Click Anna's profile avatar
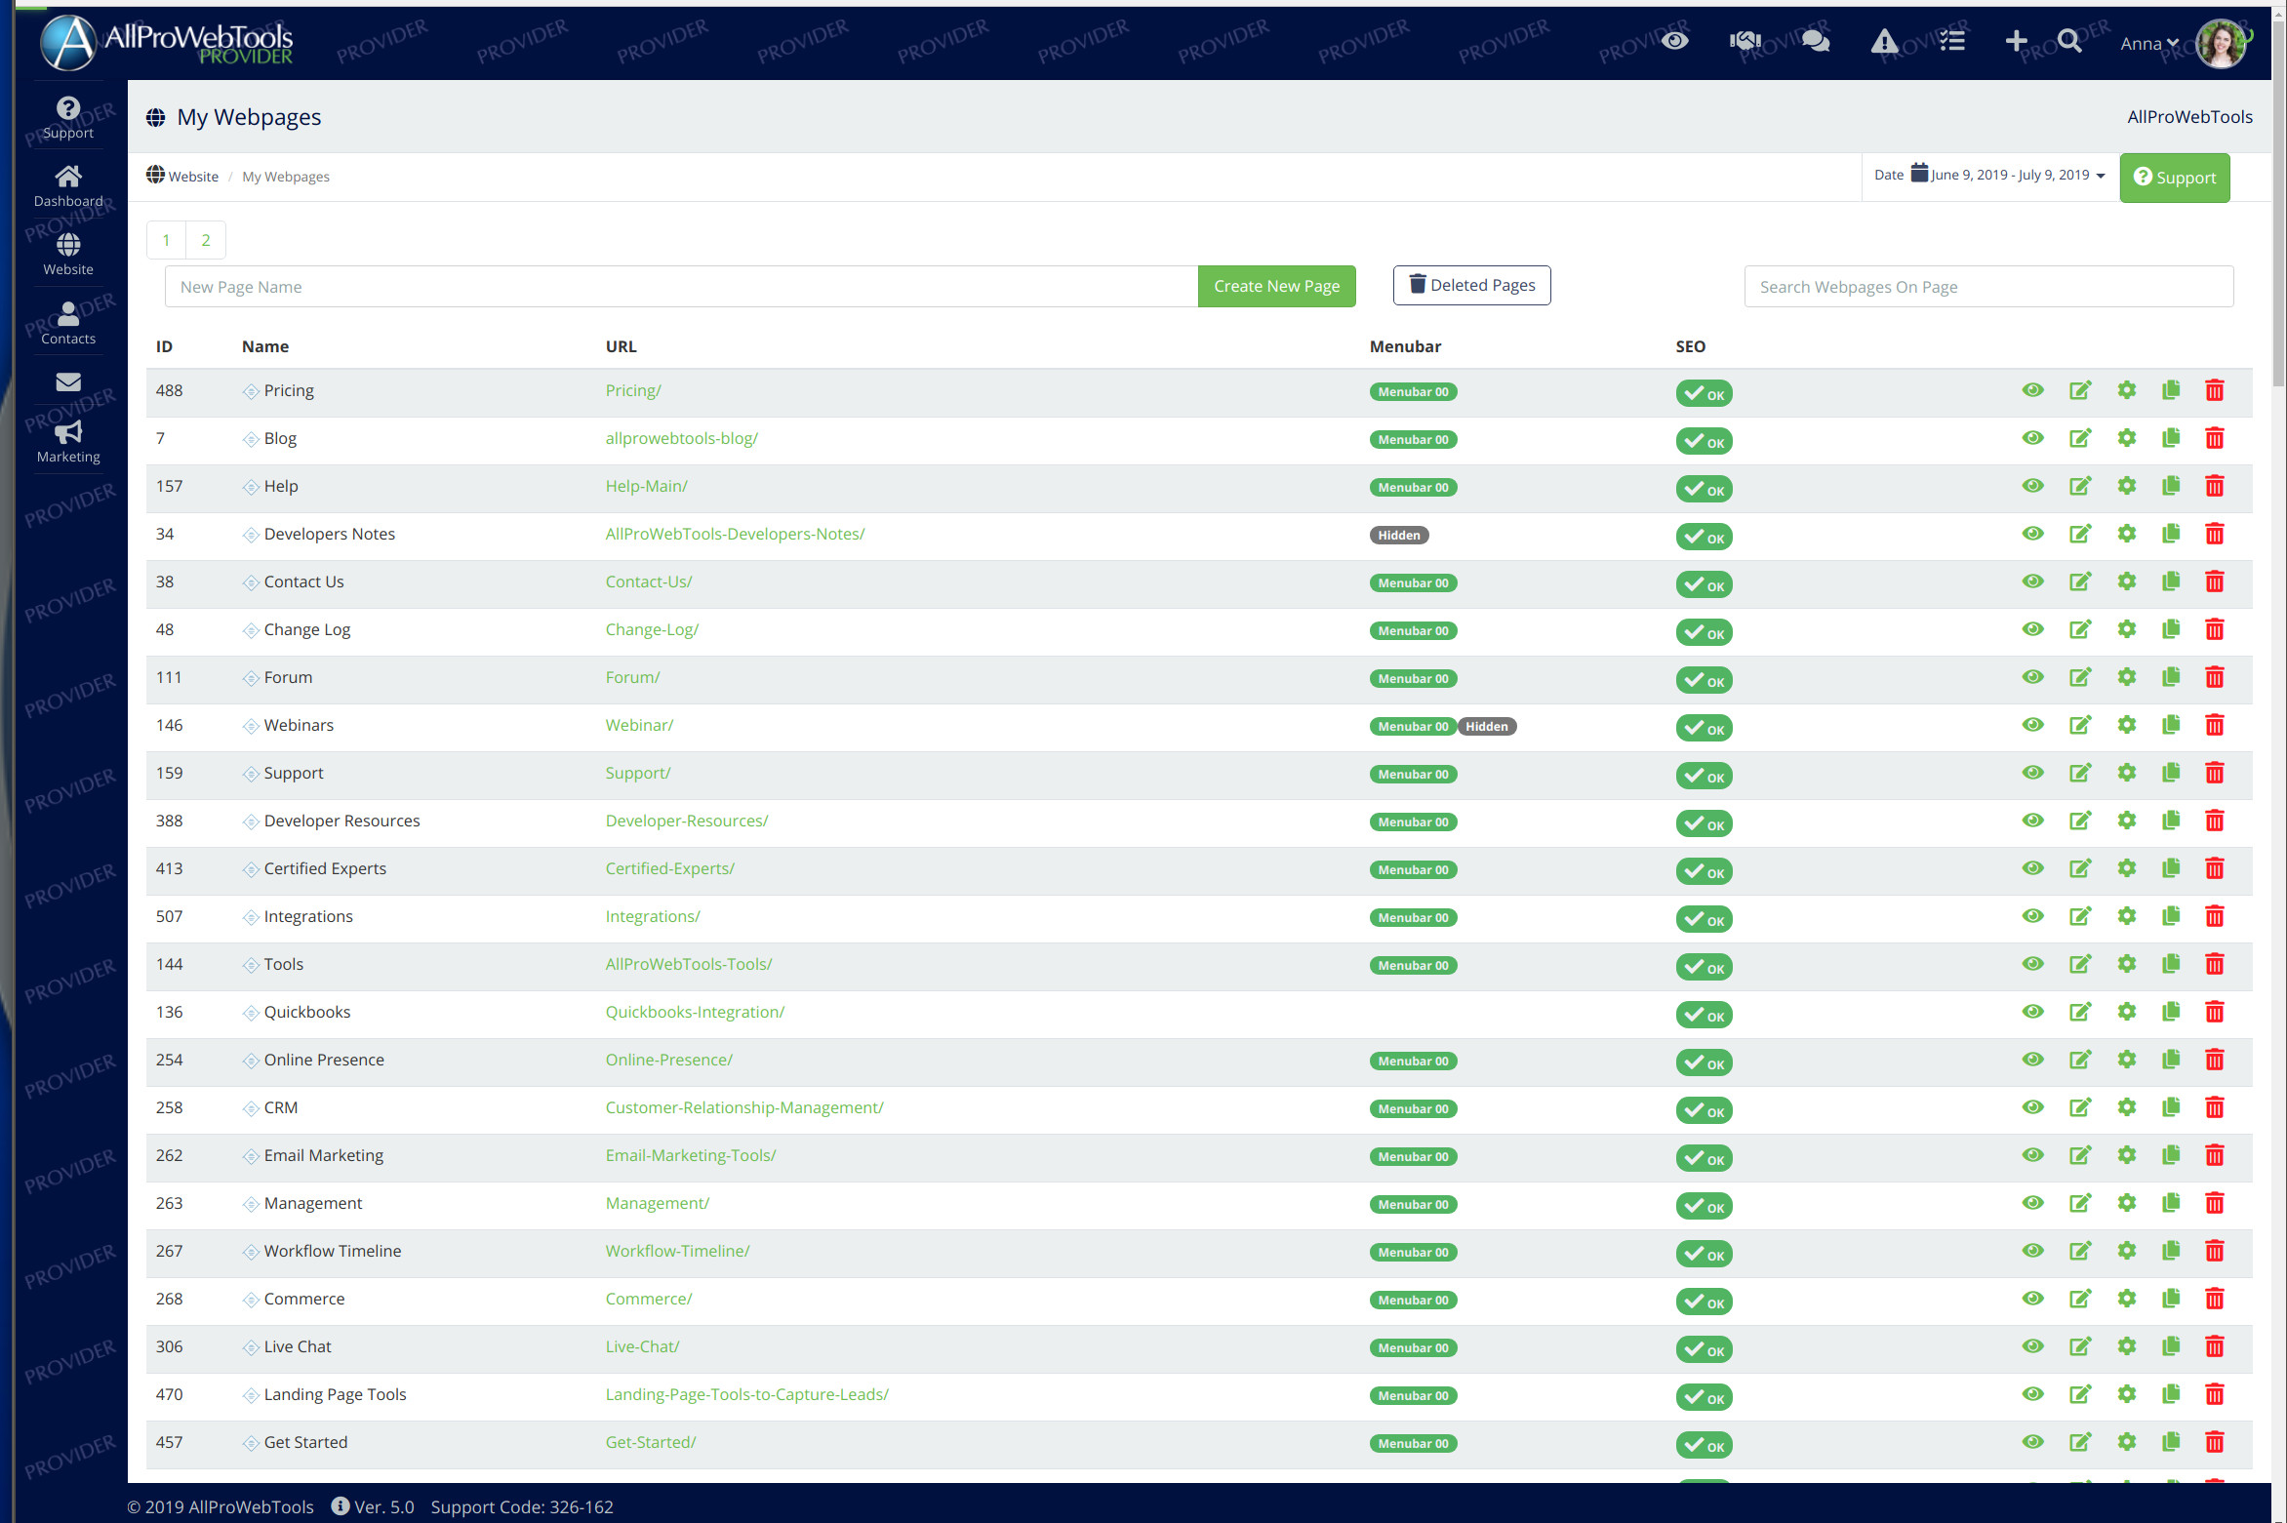2287x1523 pixels. (x=2222, y=44)
